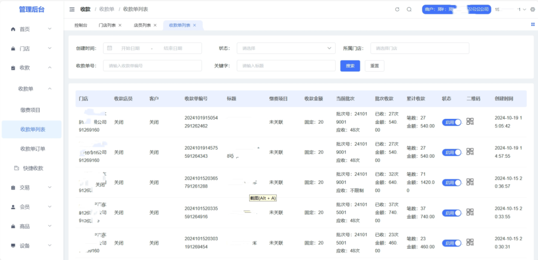
Task: Toggle 启用 switch for row created 2024-10-19 15:05:42
Action: click(x=451, y=122)
